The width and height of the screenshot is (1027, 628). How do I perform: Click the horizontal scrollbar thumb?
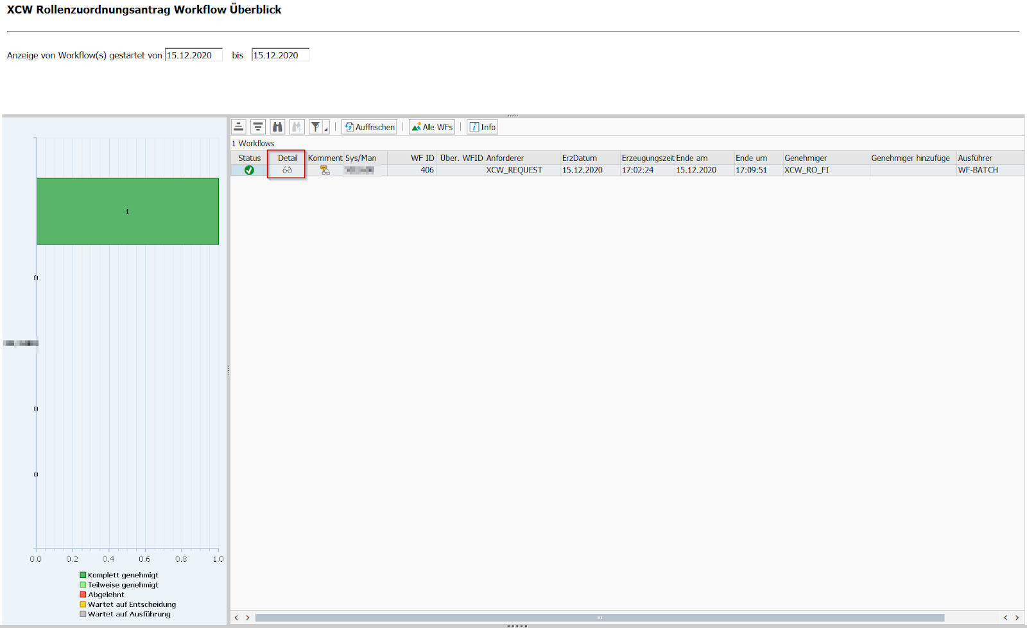point(600,618)
